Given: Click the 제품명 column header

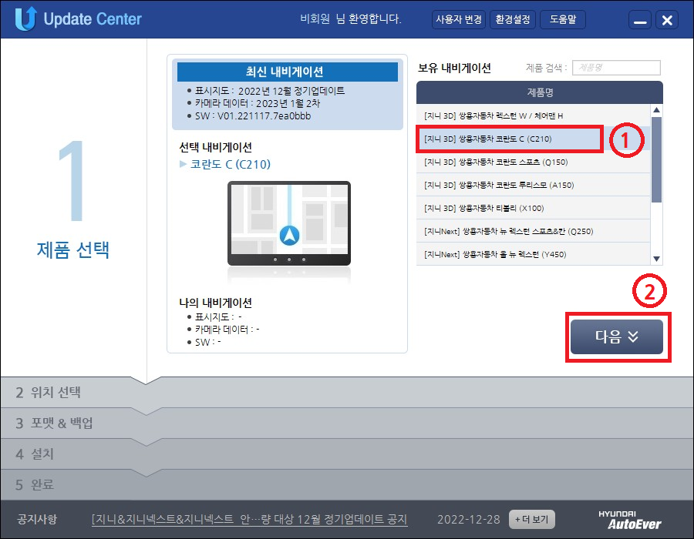Looking at the screenshot, I should click(540, 92).
